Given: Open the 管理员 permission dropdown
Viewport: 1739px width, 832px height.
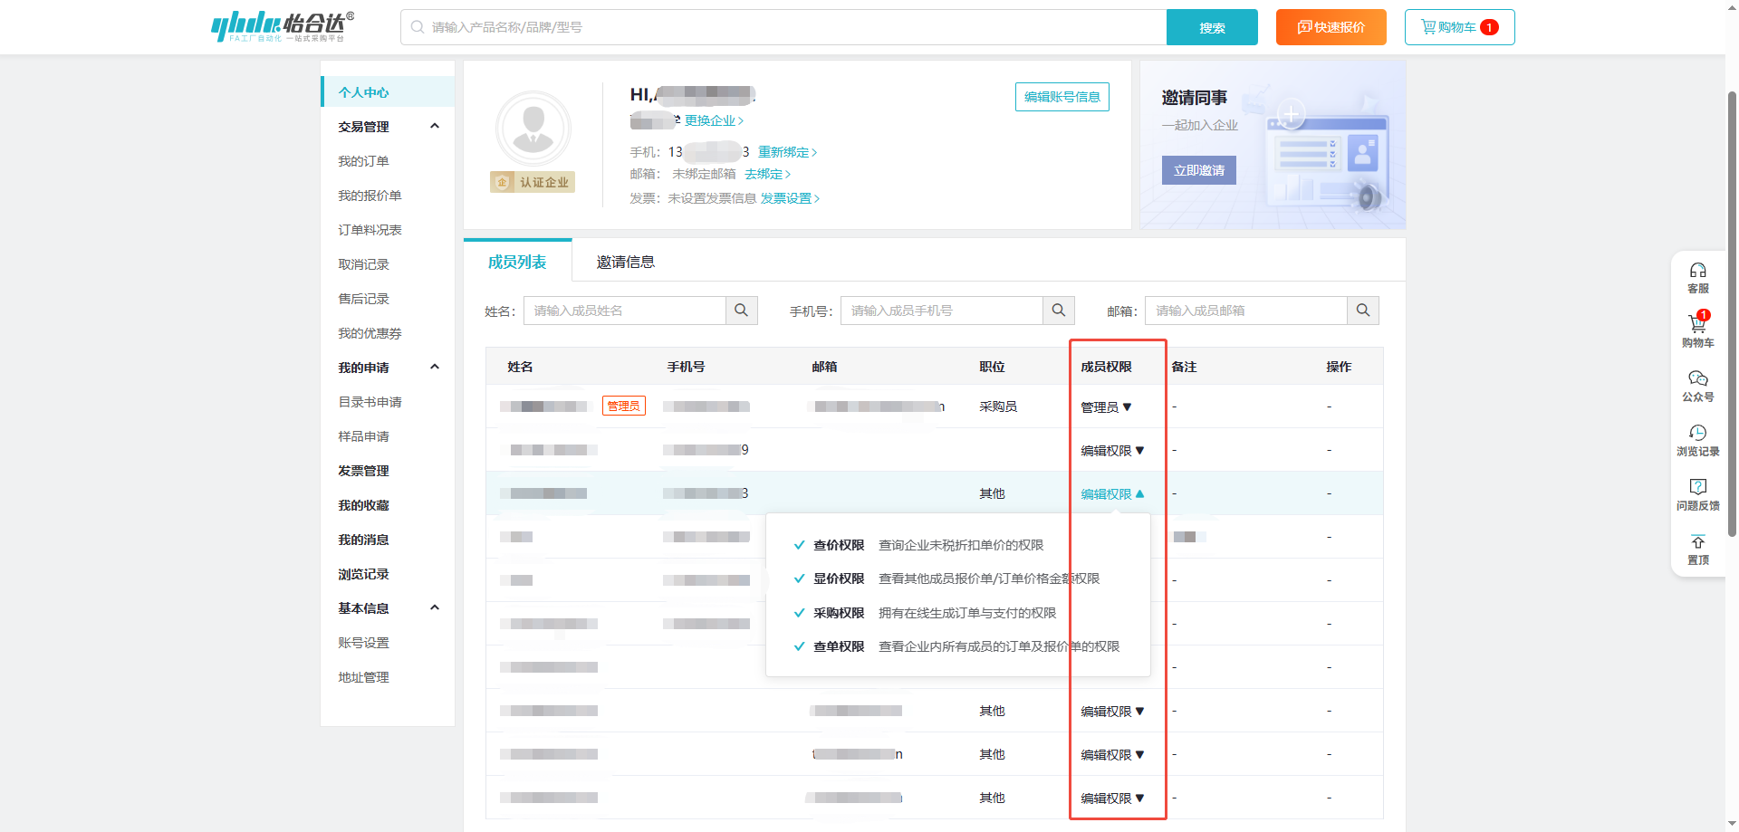Looking at the screenshot, I should pyautogui.click(x=1106, y=407).
